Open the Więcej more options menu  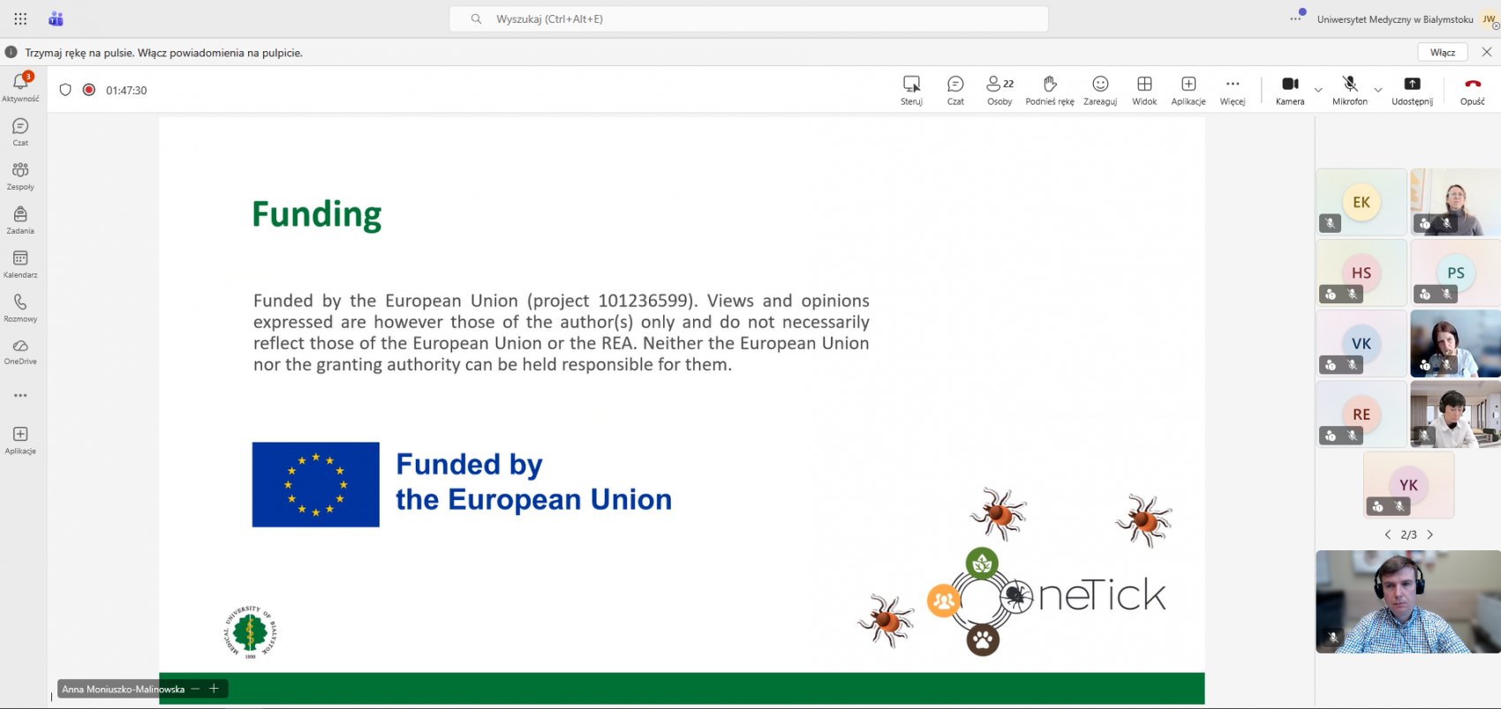point(1233,89)
